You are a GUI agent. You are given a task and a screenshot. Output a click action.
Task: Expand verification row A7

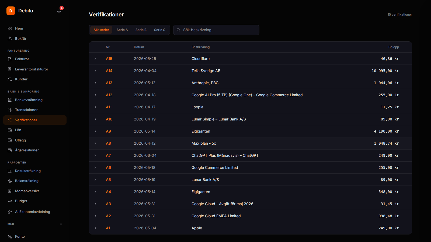coord(95,155)
